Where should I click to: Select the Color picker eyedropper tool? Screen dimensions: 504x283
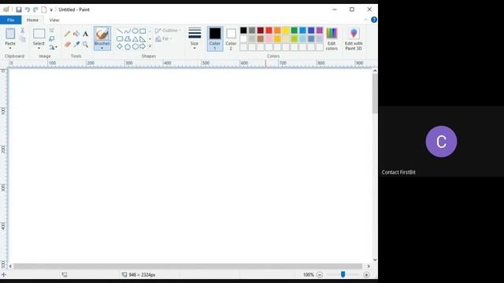pyautogui.click(x=76, y=44)
